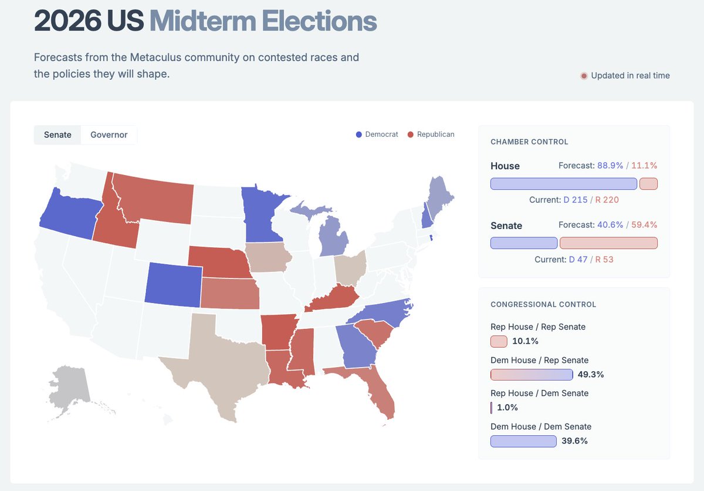Click the Dem House / Dem Senate bar
Screen dimensions: 704x491
click(x=523, y=441)
